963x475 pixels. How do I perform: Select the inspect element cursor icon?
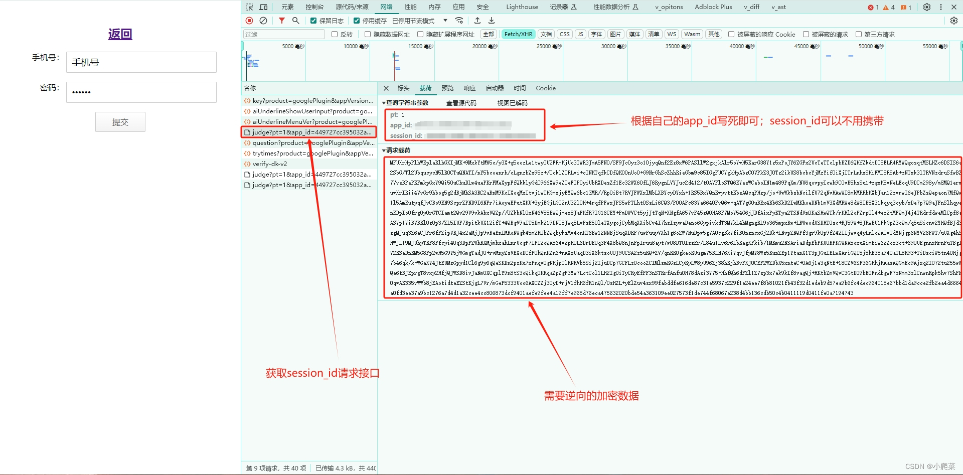(249, 7)
